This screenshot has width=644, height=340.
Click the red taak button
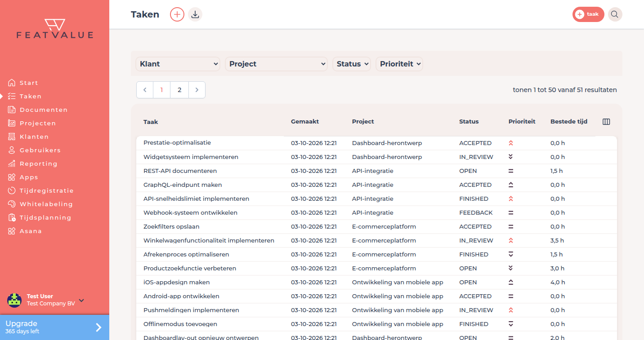tap(588, 14)
